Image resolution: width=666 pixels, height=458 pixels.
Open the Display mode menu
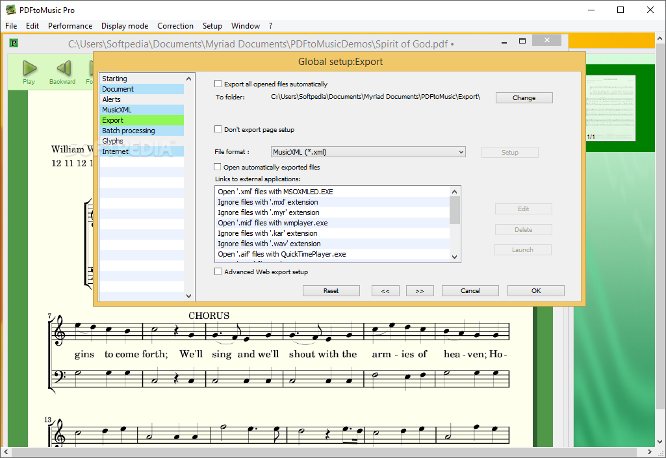(x=125, y=26)
